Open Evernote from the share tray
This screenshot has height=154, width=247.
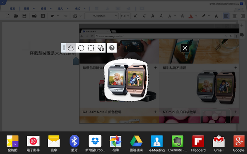tap(177, 141)
